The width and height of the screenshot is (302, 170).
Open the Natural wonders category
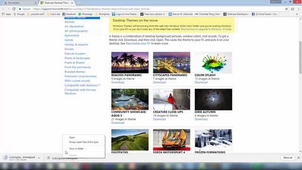75,53
